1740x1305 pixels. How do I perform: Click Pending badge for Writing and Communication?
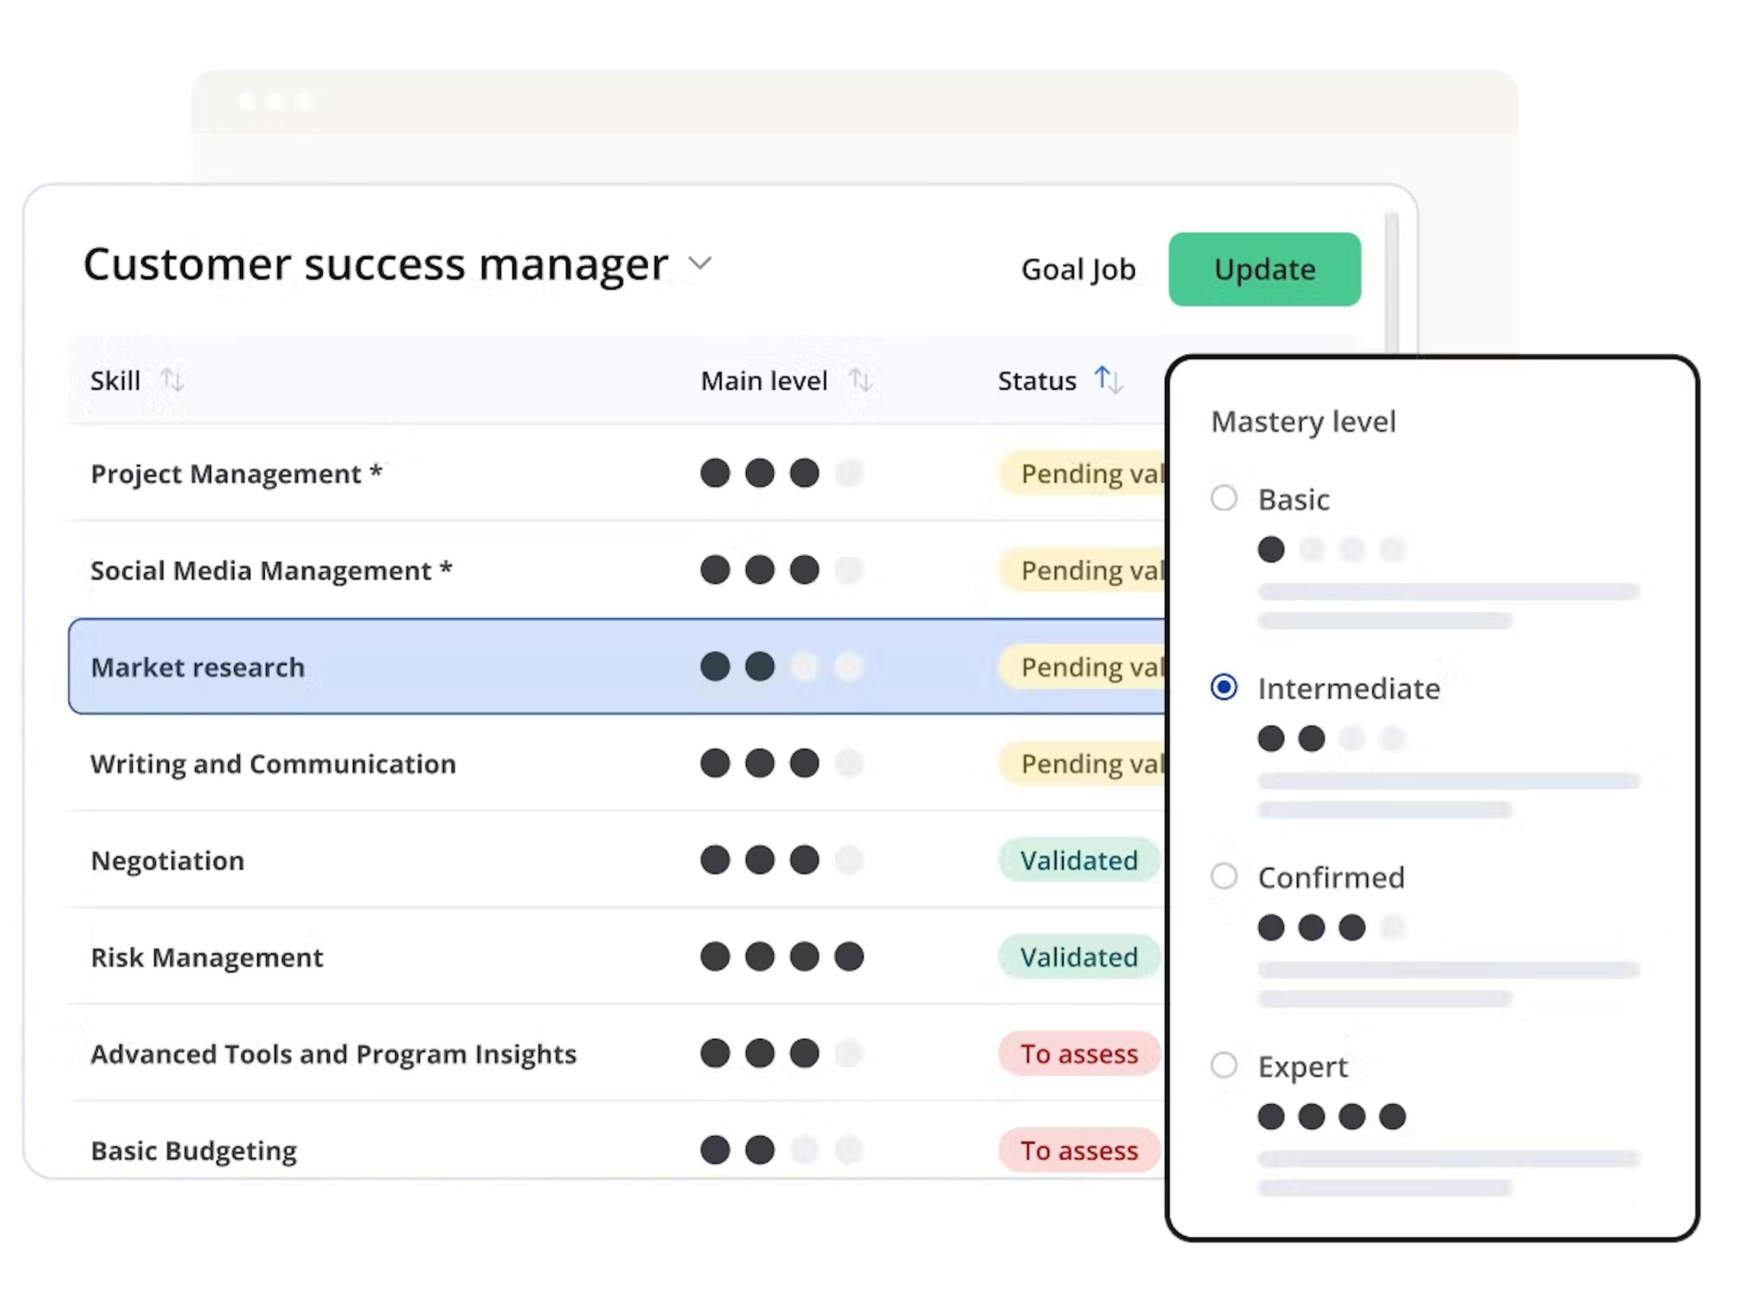1082,764
